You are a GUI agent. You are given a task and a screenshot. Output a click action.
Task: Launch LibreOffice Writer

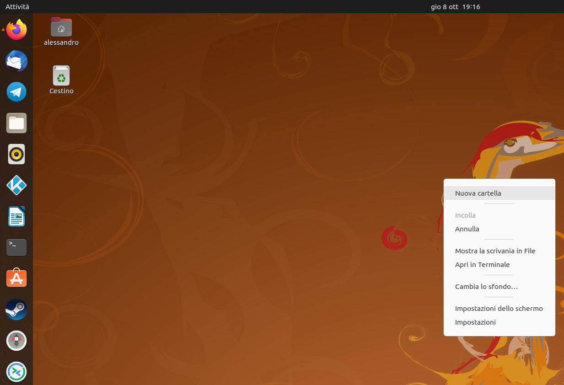coord(16,216)
